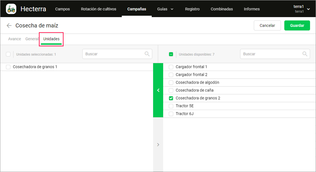Click search magnifier in available units field

point(305,54)
